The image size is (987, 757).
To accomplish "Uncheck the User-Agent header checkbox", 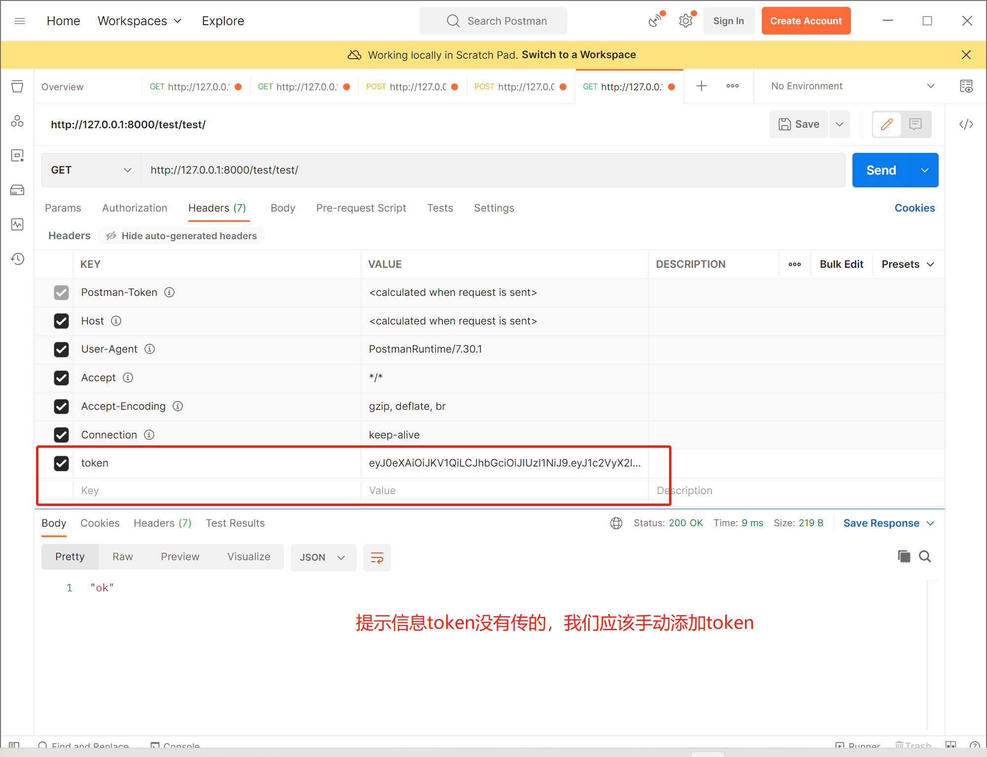I will pyautogui.click(x=61, y=350).
